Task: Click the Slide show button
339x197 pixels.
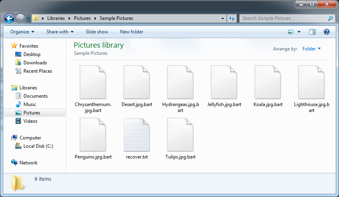Action: [x=97, y=32]
